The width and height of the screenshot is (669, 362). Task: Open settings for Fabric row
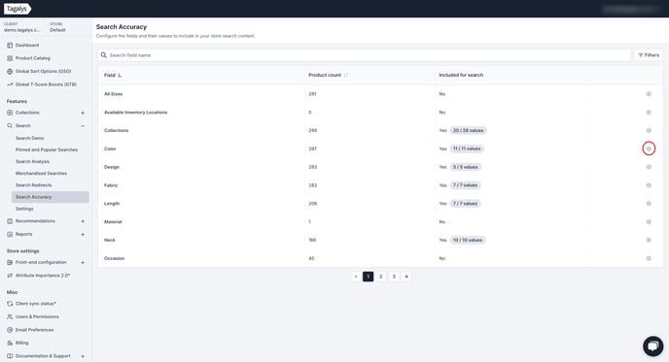[649, 185]
